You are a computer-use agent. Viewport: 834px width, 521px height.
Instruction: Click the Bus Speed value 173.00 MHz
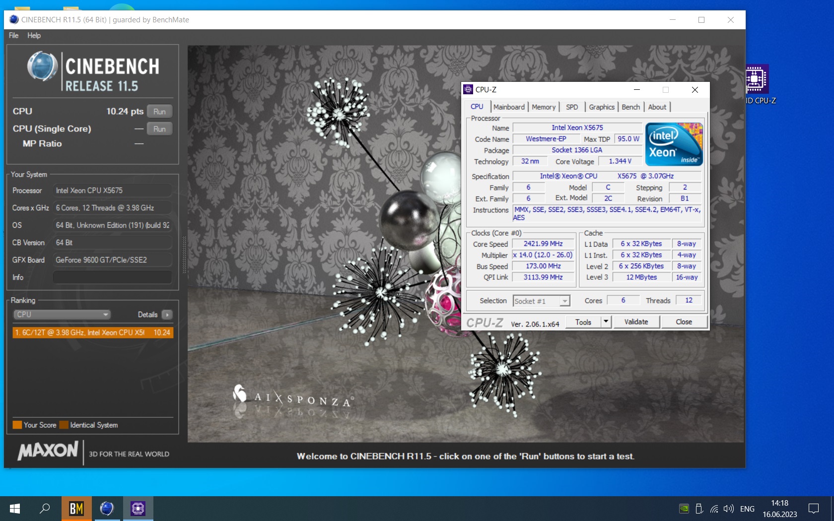click(x=543, y=266)
